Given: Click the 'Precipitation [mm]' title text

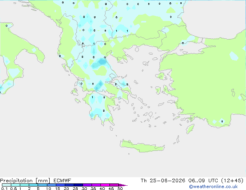Looking at the screenshot, I should (25, 181).
